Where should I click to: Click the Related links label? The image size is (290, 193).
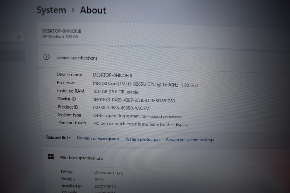[59, 137]
